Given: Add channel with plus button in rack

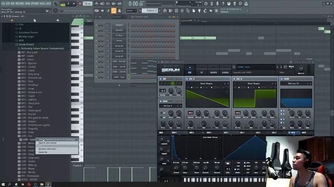Looking at the screenshot, I should tap(120, 85).
